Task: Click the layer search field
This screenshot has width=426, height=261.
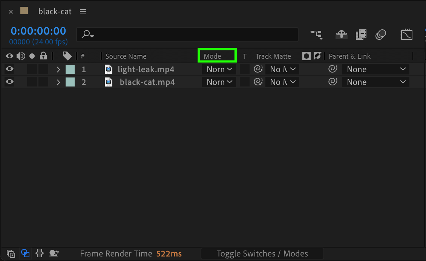Action: tap(188, 35)
